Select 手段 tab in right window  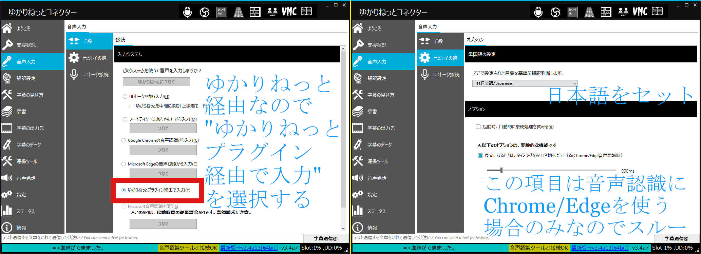tap(440, 41)
